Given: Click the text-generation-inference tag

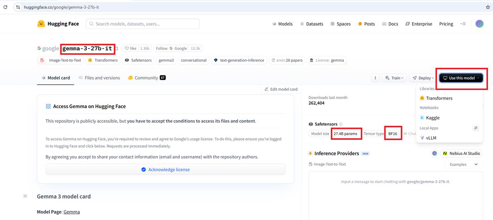Looking at the screenshot, I should click(x=239, y=60).
